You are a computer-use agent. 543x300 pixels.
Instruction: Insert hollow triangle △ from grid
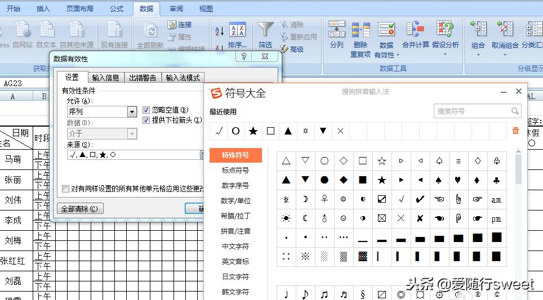point(286,161)
